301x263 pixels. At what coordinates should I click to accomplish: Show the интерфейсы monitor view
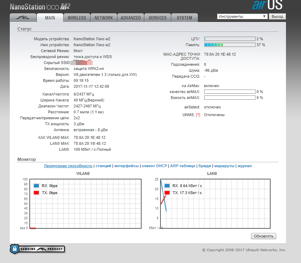point(127,166)
